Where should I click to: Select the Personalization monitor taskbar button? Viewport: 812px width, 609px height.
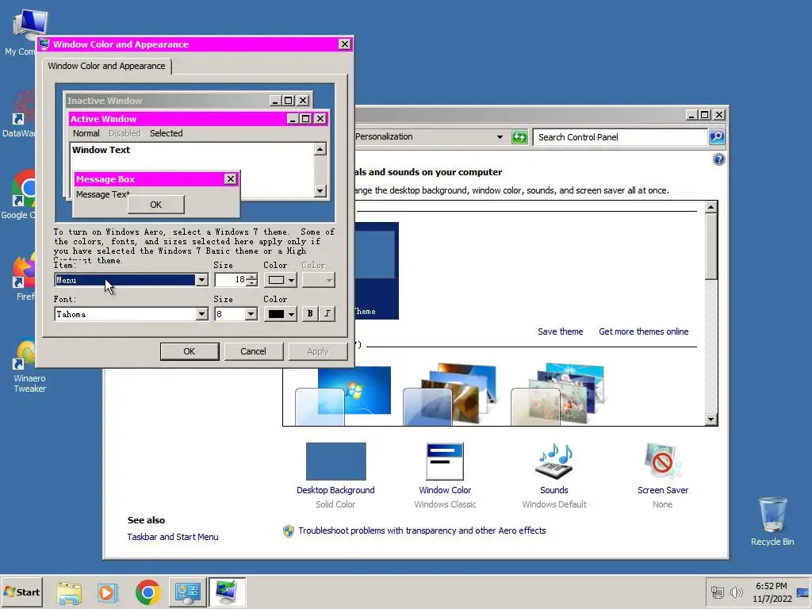pos(227,592)
